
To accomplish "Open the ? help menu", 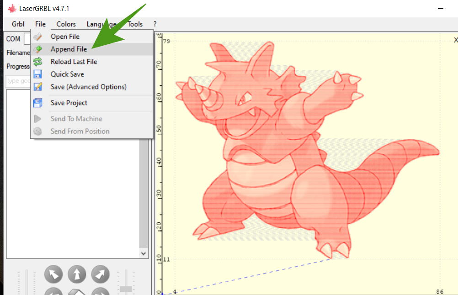I will (x=155, y=24).
